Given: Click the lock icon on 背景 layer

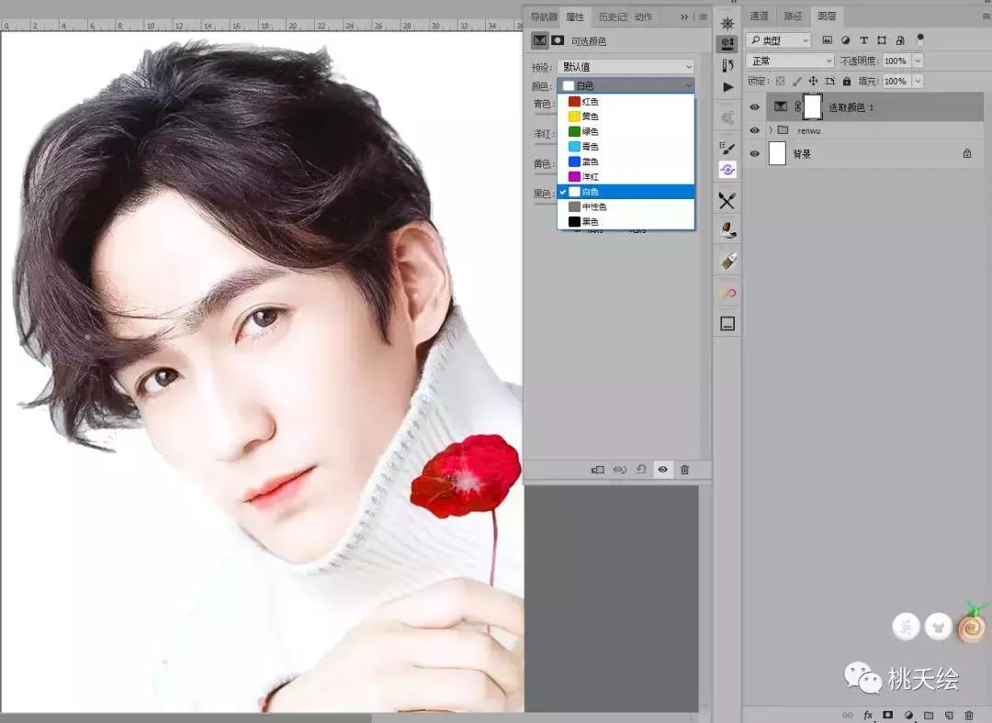Looking at the screenshot, I should tap(966, 153).
